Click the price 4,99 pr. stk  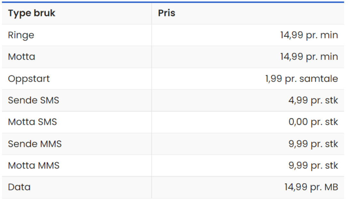pyautogui.click(x=313, y=100)
